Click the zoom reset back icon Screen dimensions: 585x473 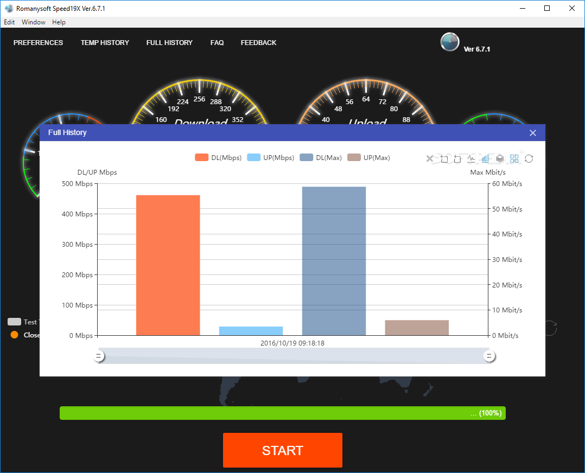click(458, 158)
